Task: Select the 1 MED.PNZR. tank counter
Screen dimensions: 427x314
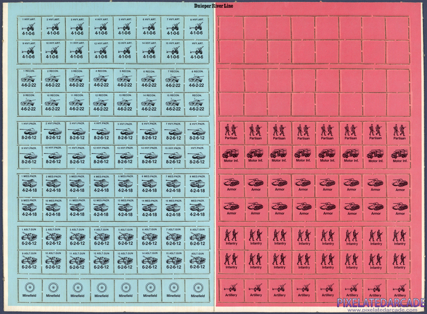Action: point(29,185)
